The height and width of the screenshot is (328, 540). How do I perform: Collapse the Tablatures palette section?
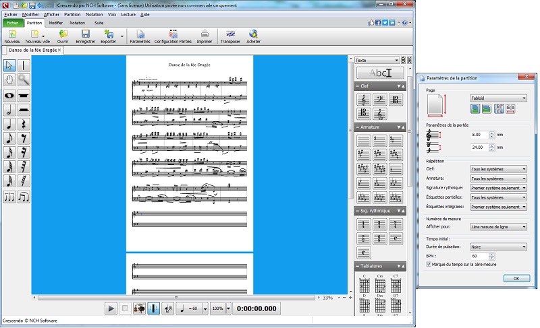coord(358,266)
